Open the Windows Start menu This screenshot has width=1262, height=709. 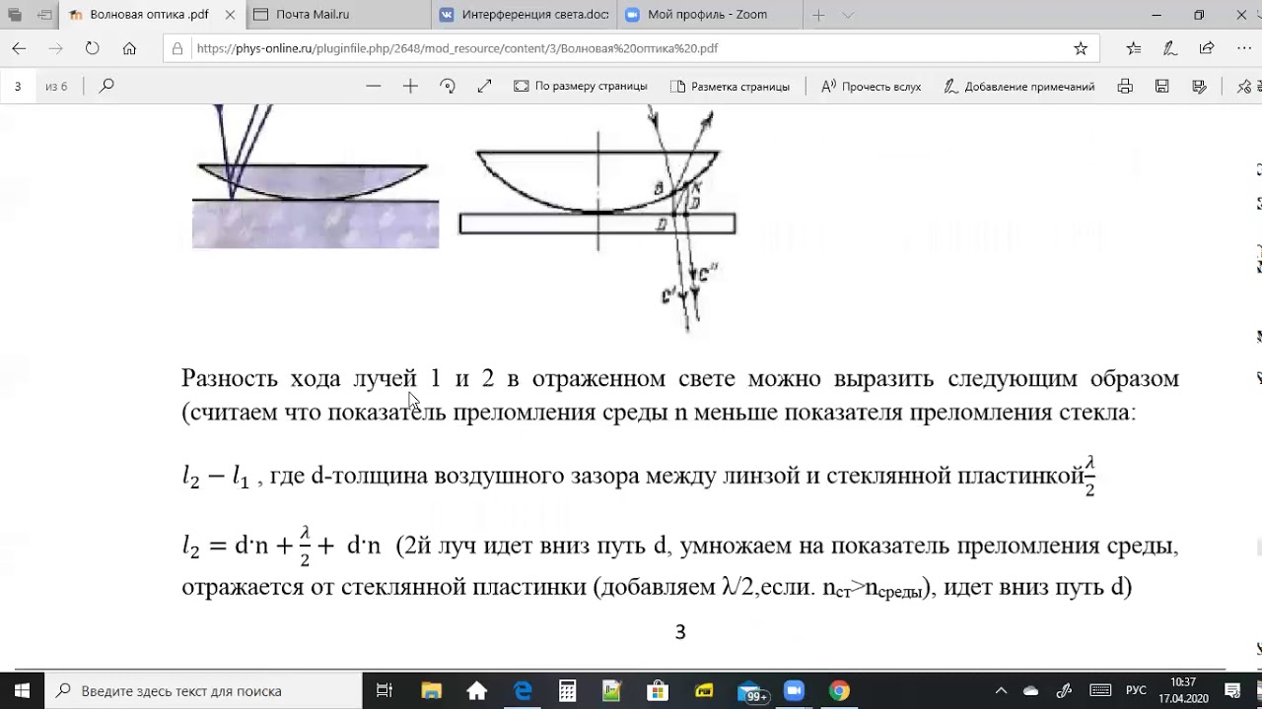click(23, 690)
